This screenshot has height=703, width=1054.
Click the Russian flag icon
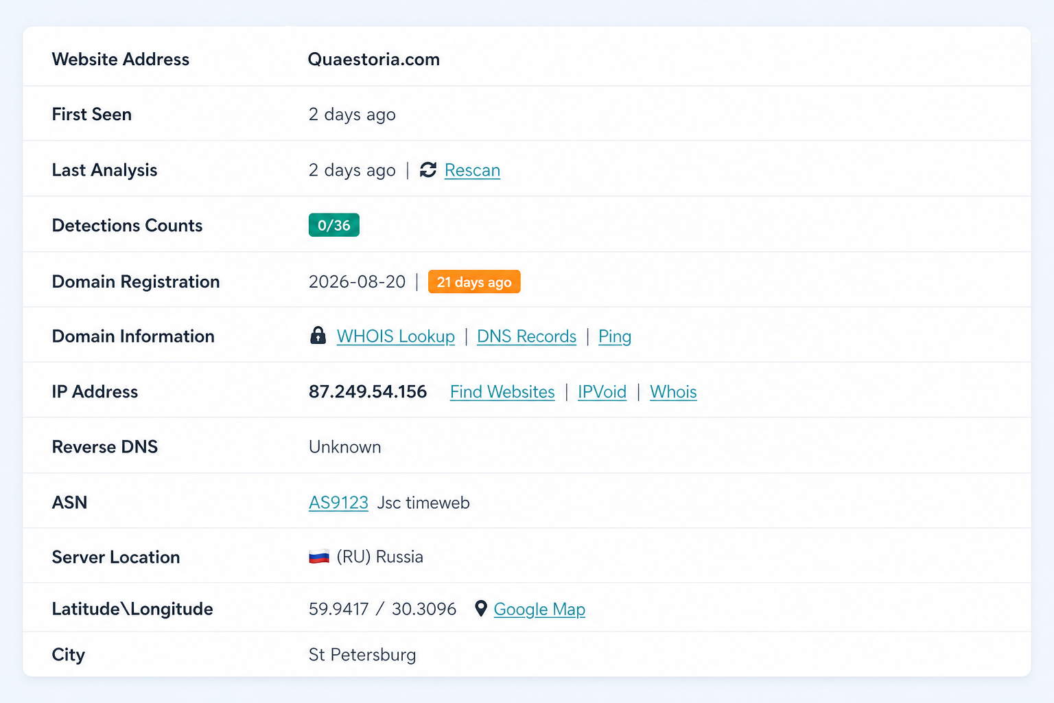point(319,556)
